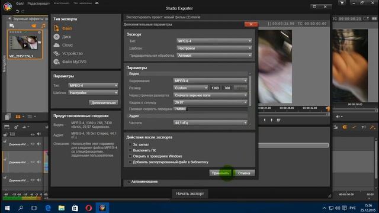Check Открыть в проводнике Windows
Viewport: 379px width, 213px height.
coord(130,156)
